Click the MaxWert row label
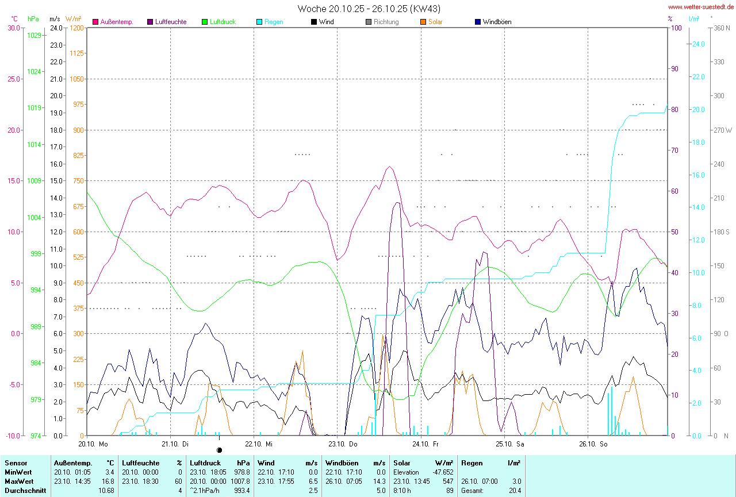 [18, 481]
